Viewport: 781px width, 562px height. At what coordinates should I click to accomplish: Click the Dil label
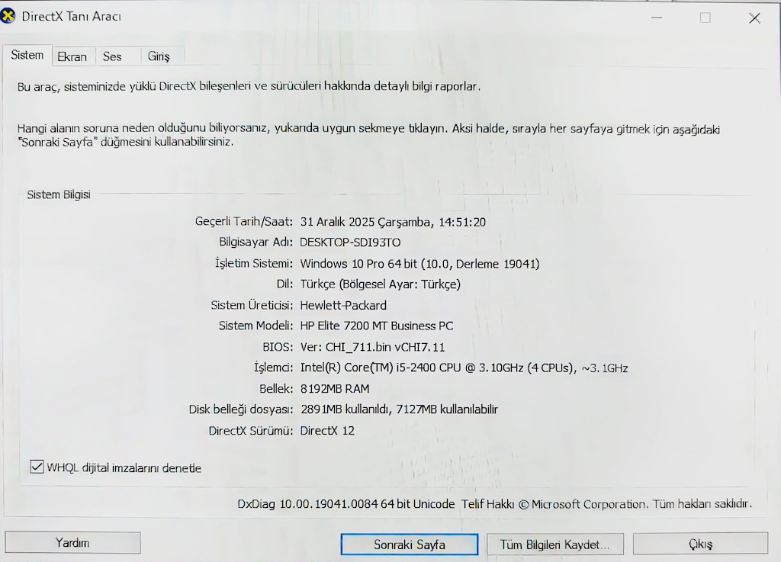(x=285, y=284)
